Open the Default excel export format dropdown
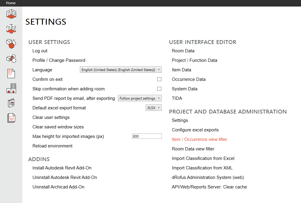Image resolution: width=301 pixels, height=203 pixels. click(153, 108)
